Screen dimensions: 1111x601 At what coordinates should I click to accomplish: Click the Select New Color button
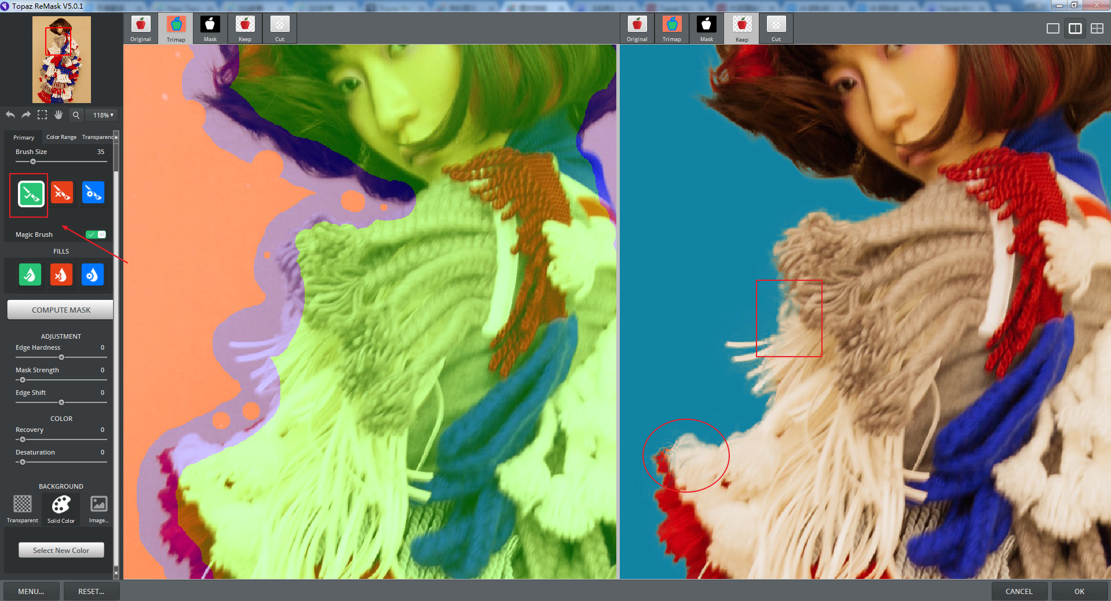61,550
